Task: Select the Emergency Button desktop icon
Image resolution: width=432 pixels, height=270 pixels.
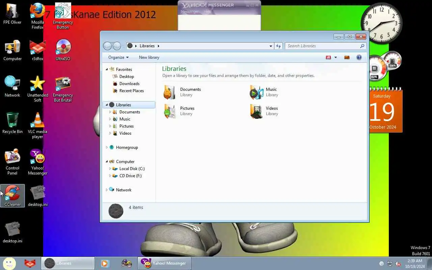Action: (63, 16)
